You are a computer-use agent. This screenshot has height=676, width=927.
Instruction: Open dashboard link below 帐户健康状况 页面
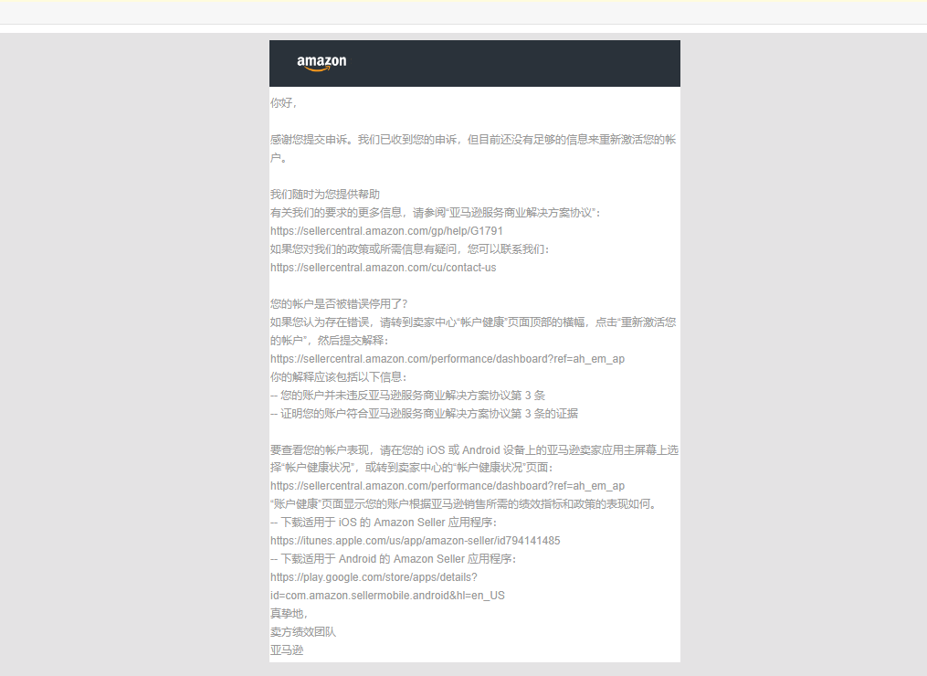point(448,486)
